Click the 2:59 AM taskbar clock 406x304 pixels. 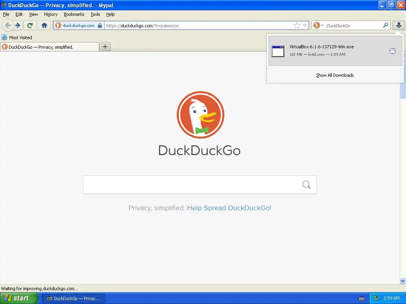pyautogui.click(x=391, y=298)
